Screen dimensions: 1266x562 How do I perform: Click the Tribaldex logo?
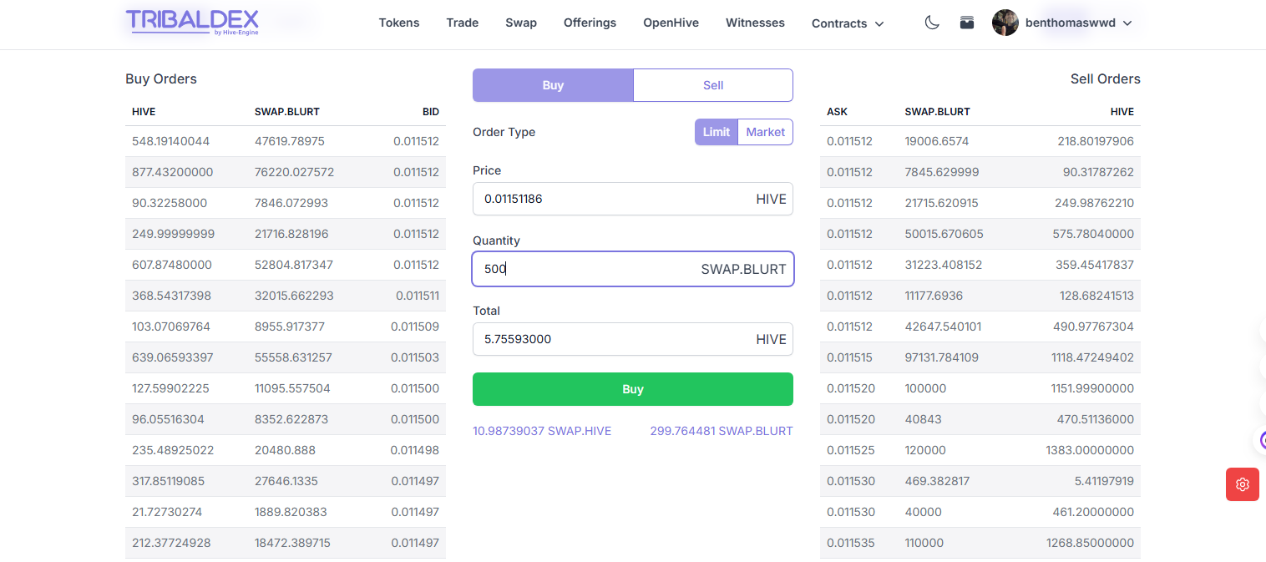click(x=192, y=23)
